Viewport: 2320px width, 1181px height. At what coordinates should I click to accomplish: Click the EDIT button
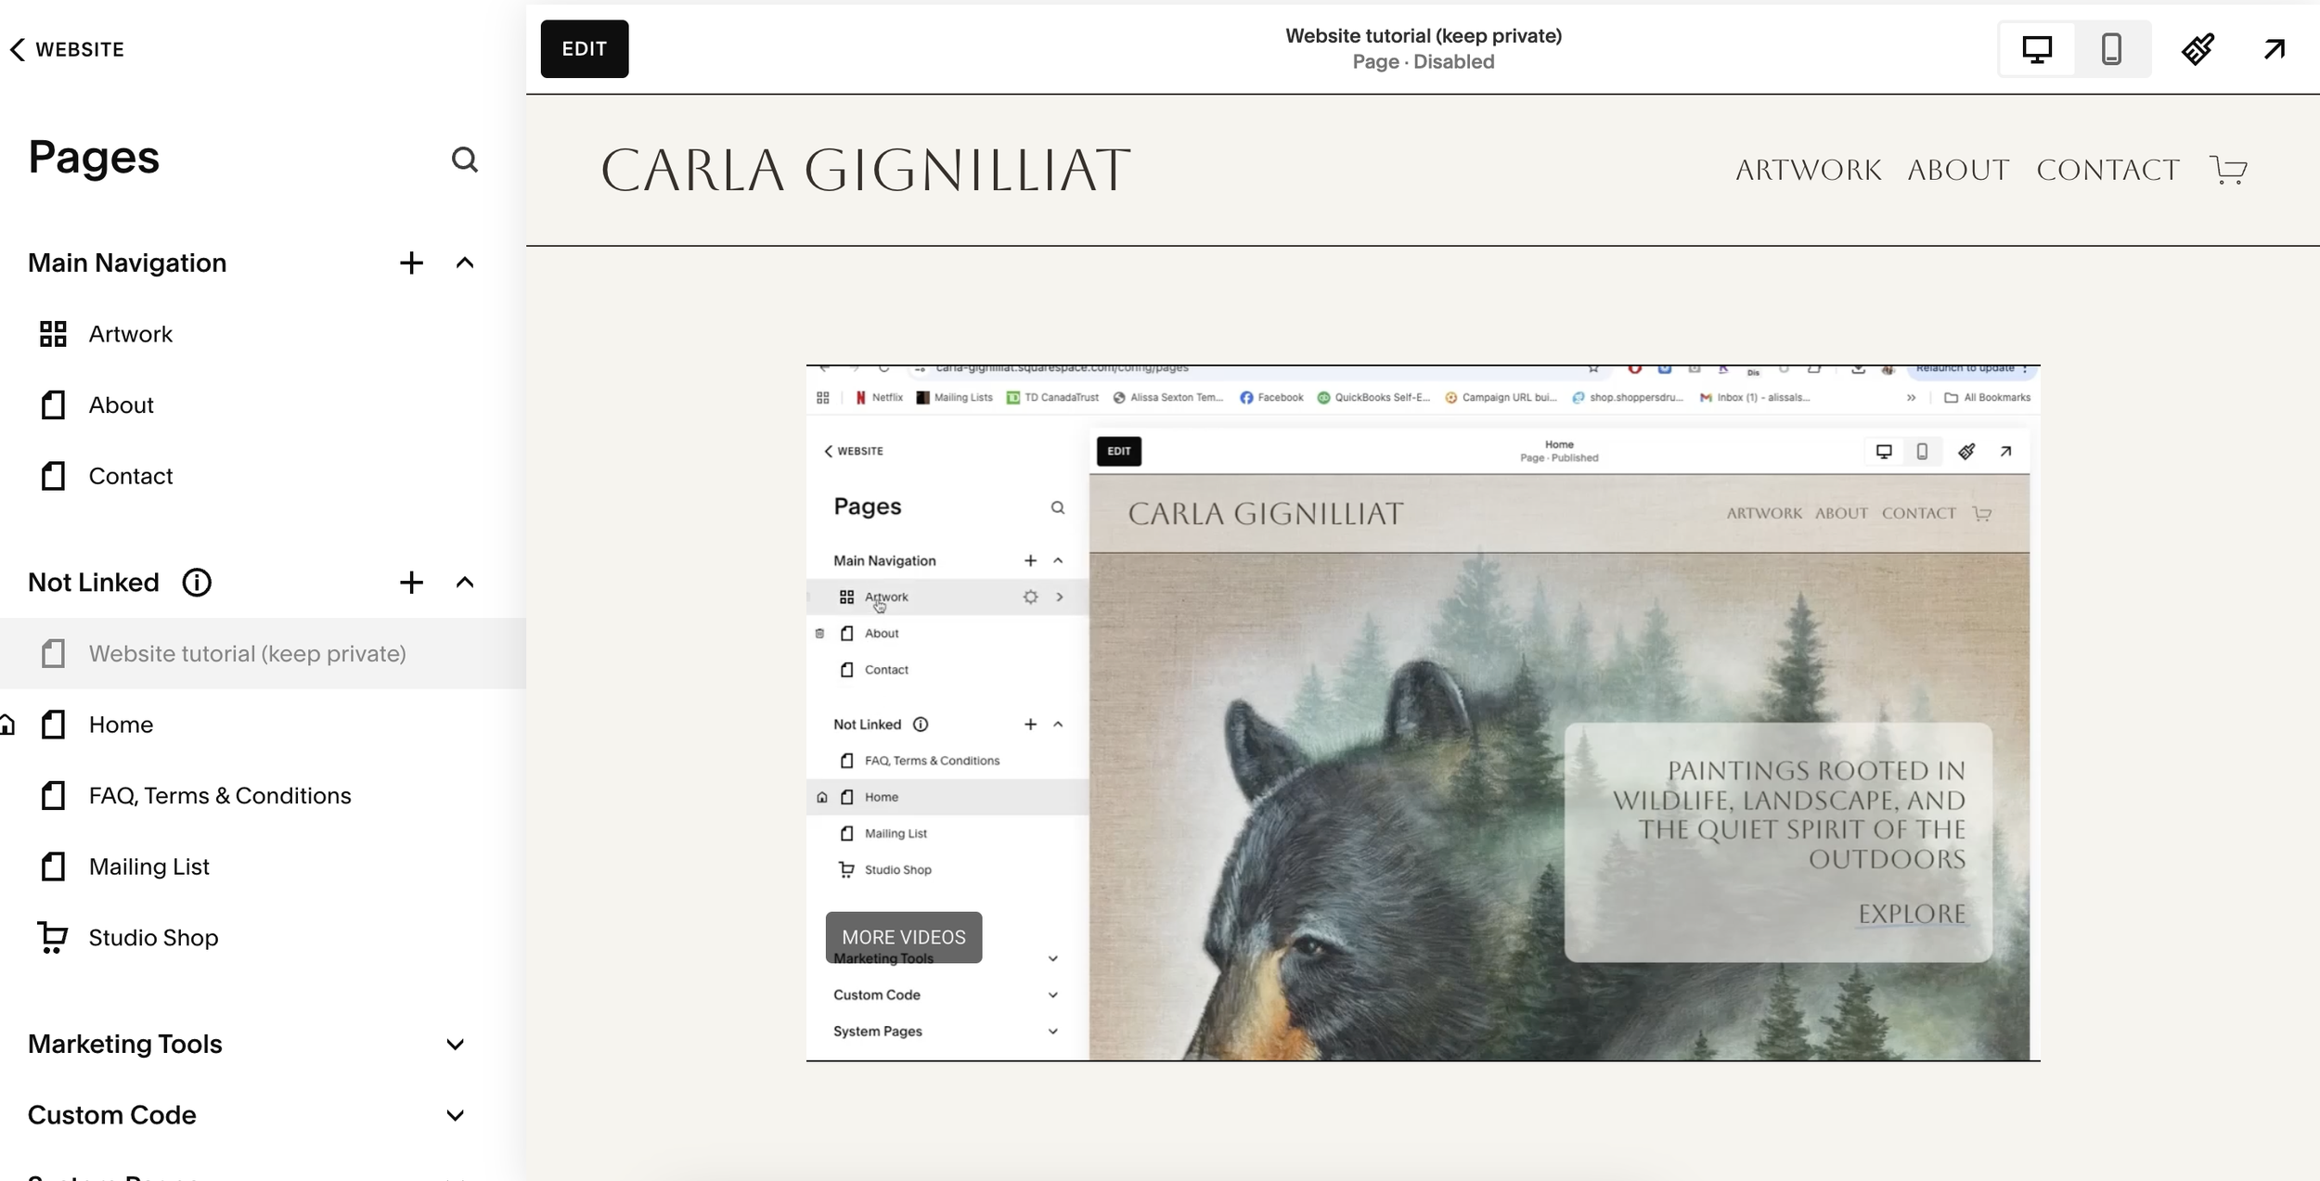click(583, 48)
